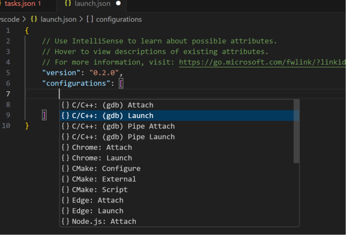Click the unsaved dot on launch.json tab
Screen dimensions: 346x235
click(x=118, y=3)
